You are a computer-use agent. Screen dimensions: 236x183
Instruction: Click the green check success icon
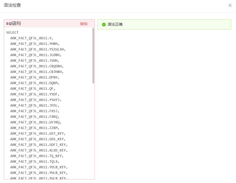tap(104, 25)
